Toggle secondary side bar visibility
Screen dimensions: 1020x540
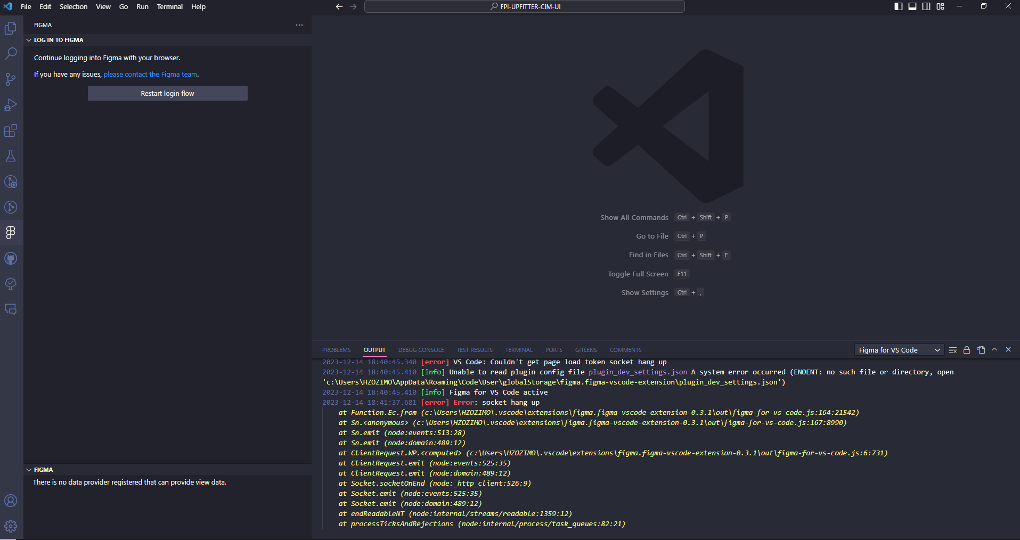coord(926,6)
